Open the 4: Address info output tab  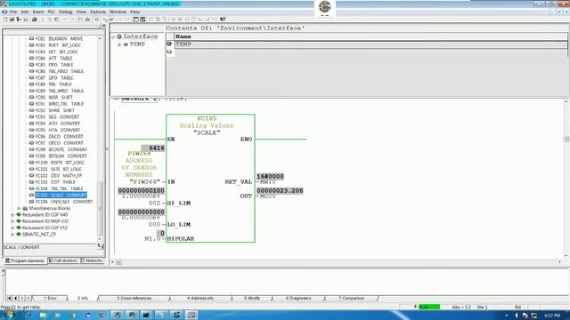click(x=200, y=299)
